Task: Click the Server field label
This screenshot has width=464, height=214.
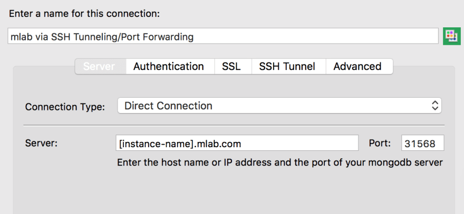Action: 41,143
